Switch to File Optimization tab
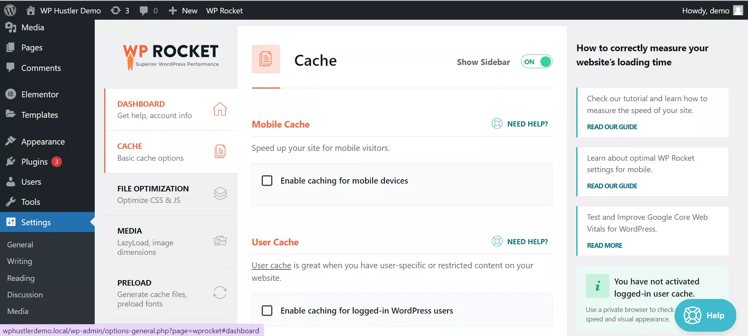The height and width of the screenshot is (336, 748). 171,194
